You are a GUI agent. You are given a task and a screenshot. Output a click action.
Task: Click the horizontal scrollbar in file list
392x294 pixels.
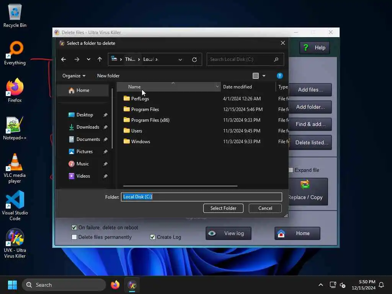point(180,186)
